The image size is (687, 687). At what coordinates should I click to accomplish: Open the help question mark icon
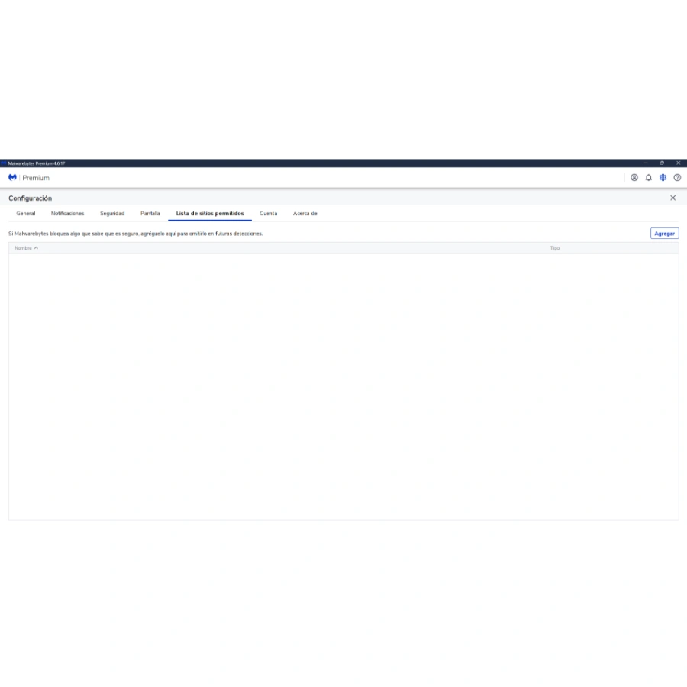tap(677, 178)
